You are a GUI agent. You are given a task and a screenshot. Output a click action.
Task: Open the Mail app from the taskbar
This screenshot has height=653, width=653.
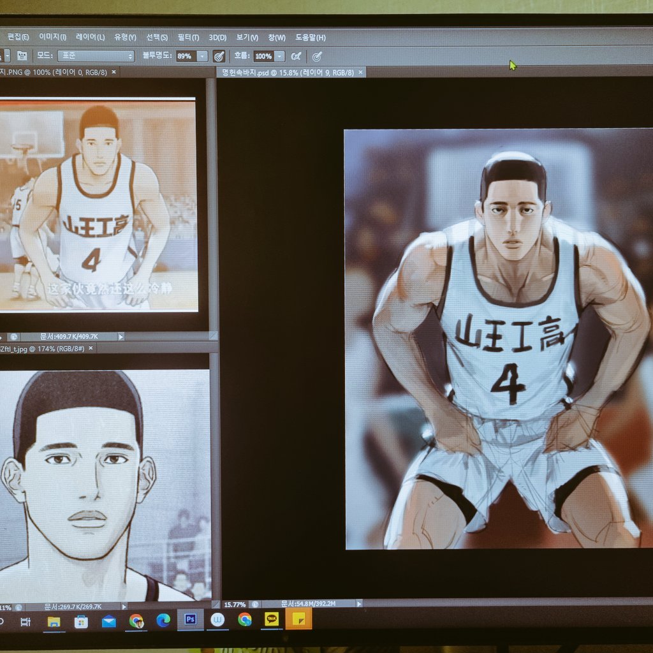click(108, 621)
